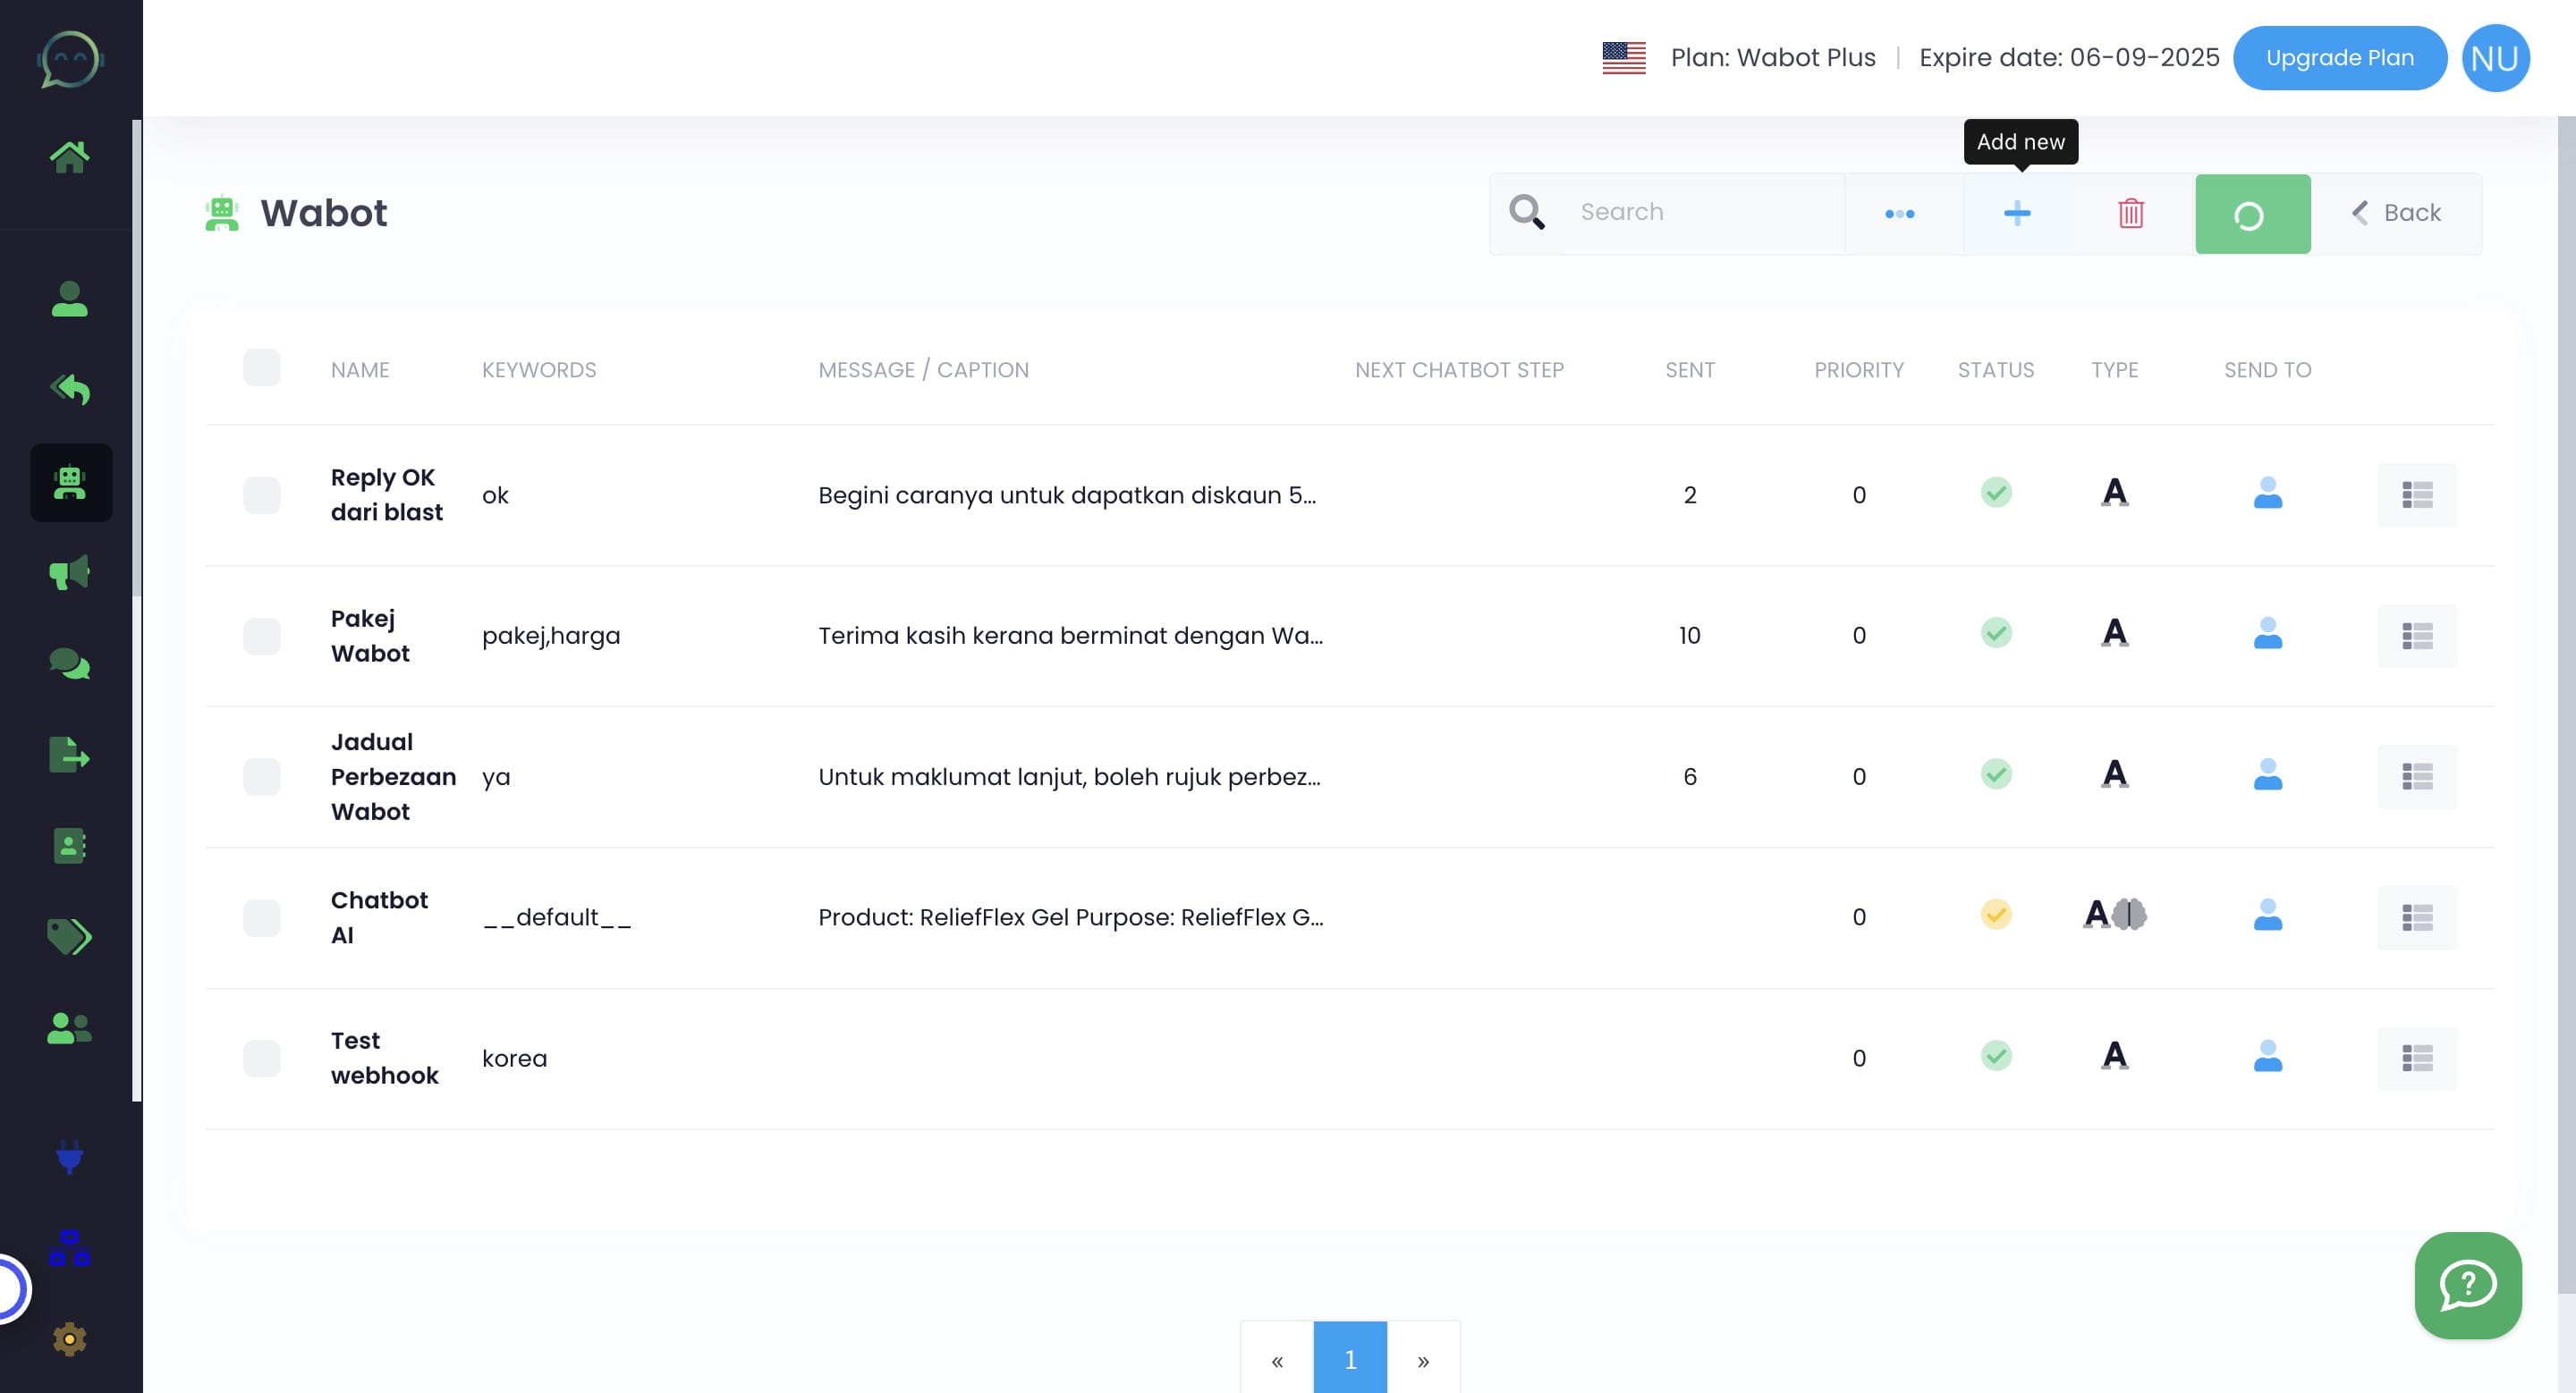This screenshot has width=2576, height=1393.
Task: Click the red trash delete icon
Action: [2131, 213]
